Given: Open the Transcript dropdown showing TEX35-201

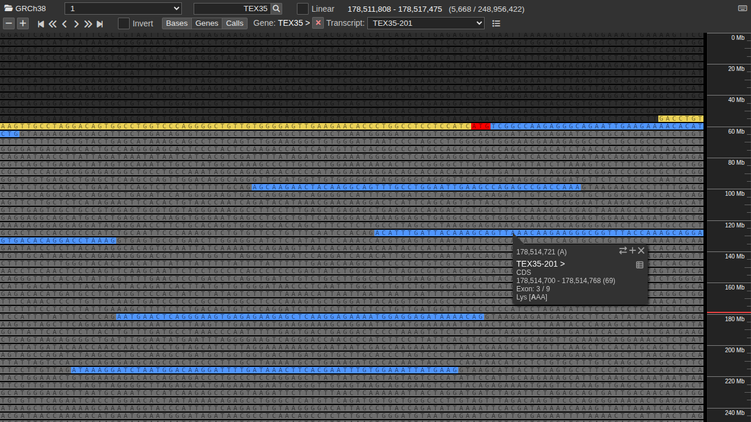Looking at the screenshot, I should 426,23.
